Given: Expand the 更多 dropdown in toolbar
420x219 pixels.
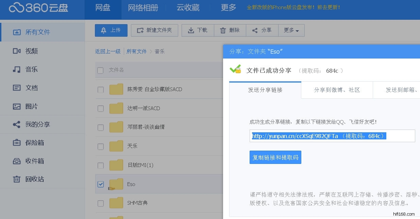Looking at the screenshot, I should click(291, 30).
